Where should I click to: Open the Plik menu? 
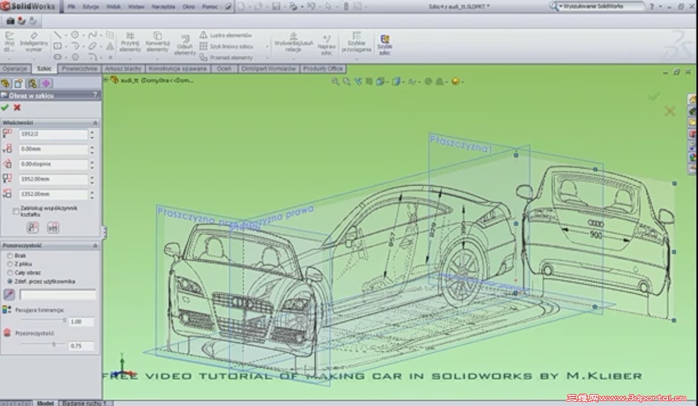[x=71, y=7]
